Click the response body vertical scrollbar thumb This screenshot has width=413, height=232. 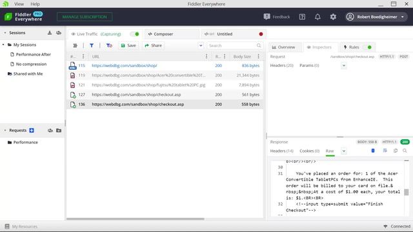[407, 192]
